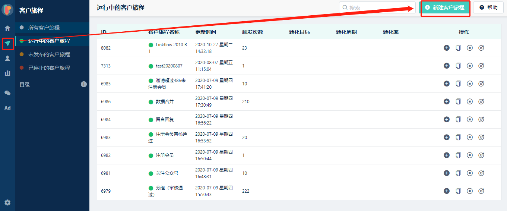This screenshot has height=211, width=507.
Task: Click the 新建客户旅程 button
Action: [445, 7]
